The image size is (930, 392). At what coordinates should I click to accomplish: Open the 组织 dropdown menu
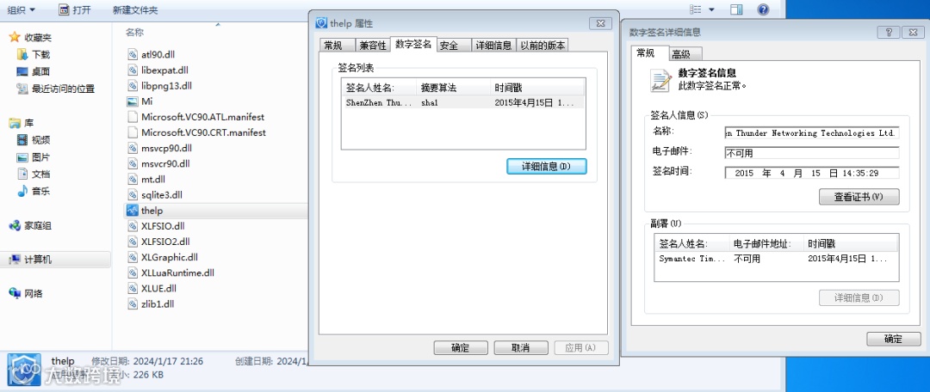(22, 10)
